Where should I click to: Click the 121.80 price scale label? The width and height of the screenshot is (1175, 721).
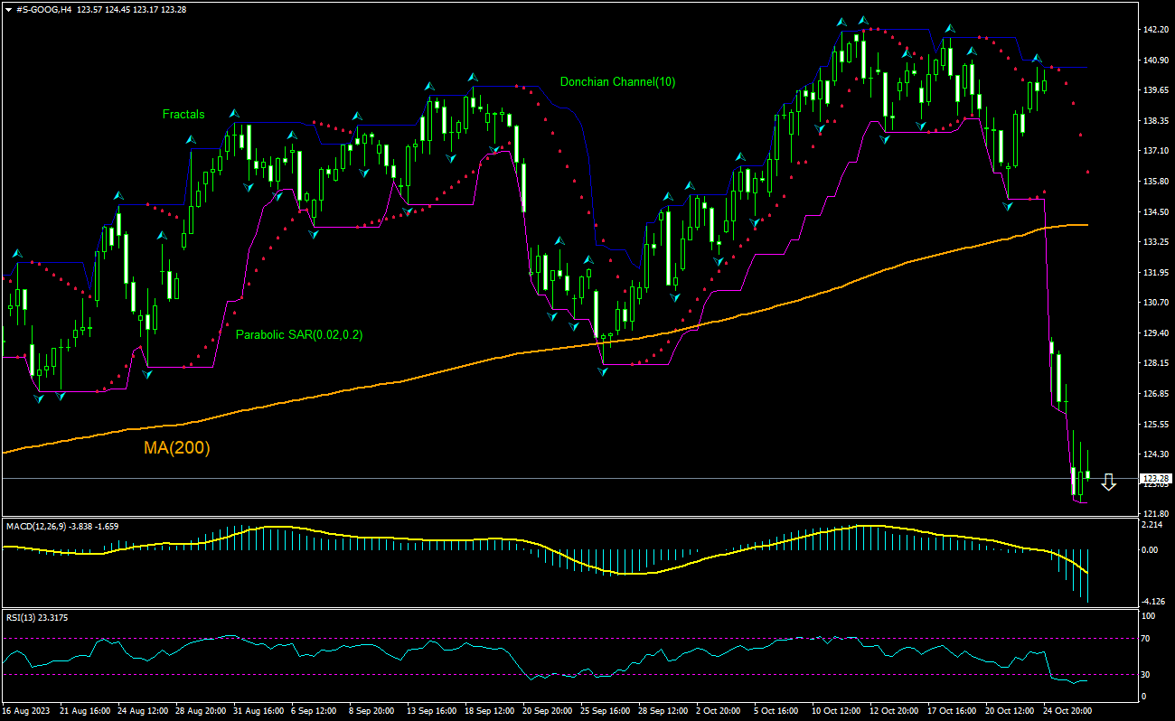1154,513
